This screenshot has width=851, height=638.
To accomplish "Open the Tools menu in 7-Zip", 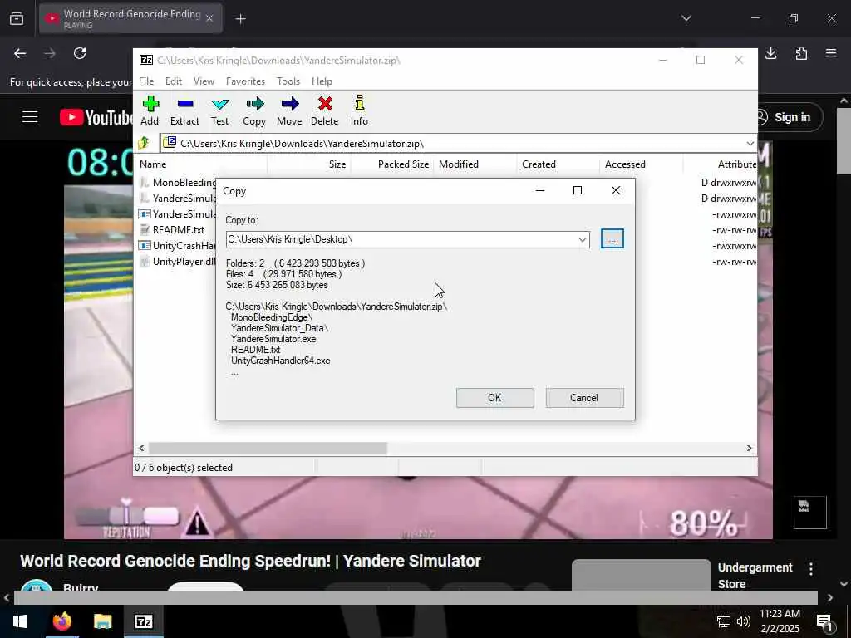I will tap(288, 81).
